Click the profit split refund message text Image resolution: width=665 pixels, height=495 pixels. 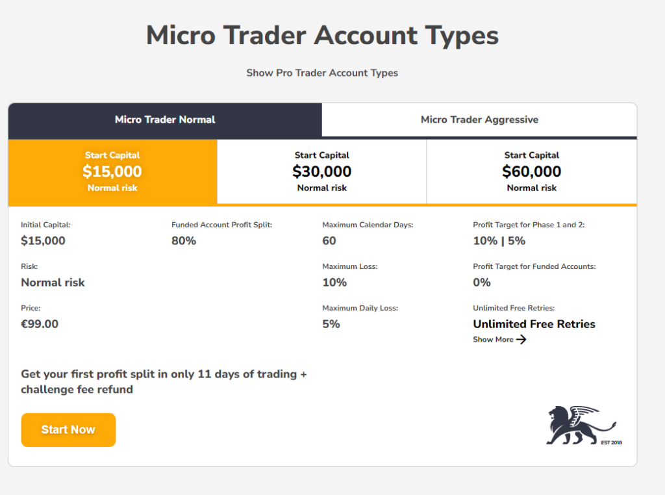(164, 381)
